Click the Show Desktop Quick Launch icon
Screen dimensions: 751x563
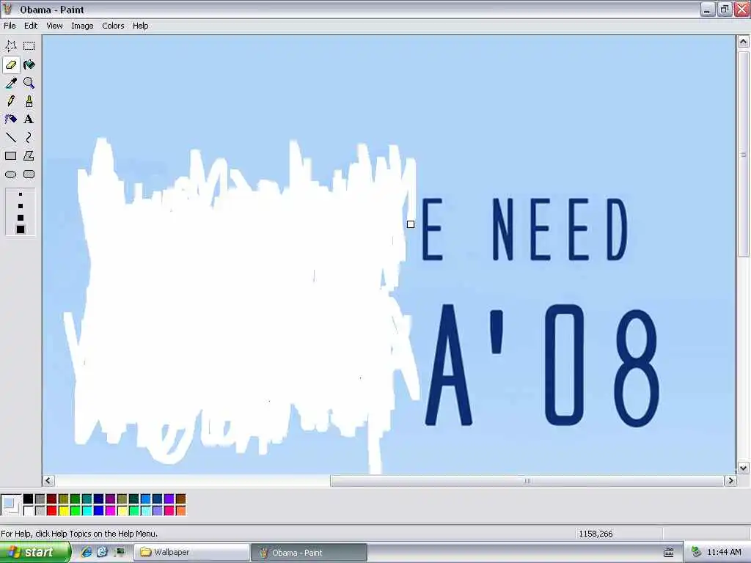click(119, 553)
